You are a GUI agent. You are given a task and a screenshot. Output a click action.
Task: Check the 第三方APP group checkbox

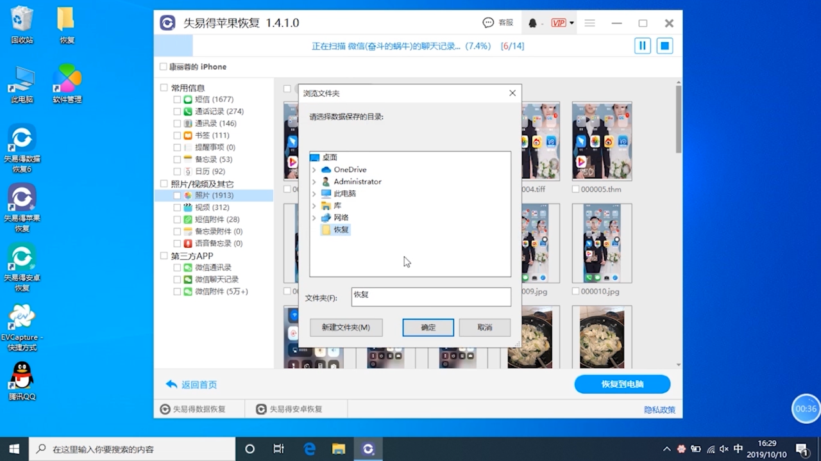(x=164, y=256)
